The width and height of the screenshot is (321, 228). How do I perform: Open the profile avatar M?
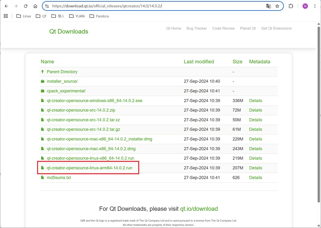coord(305,6)
